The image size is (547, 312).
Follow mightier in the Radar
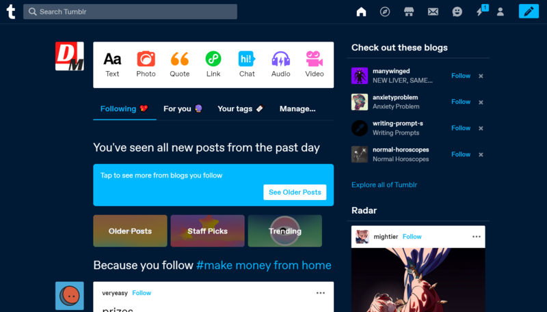(412, 237)
